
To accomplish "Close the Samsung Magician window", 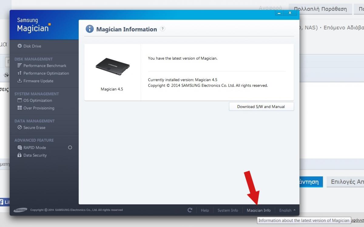I will tap(290, 13).
